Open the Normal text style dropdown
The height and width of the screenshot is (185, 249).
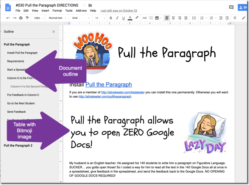coord(57,18)
